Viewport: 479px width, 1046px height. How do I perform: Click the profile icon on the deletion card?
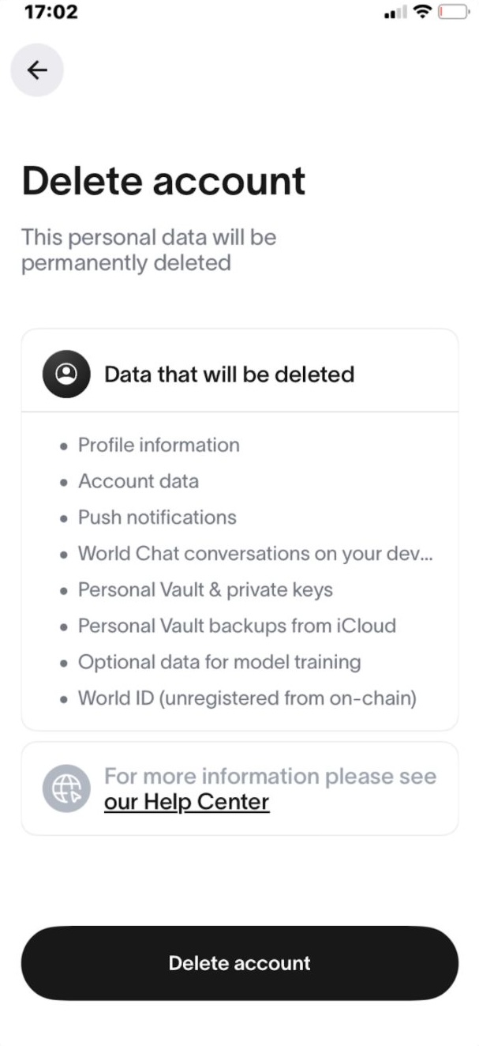pos(65,373)
